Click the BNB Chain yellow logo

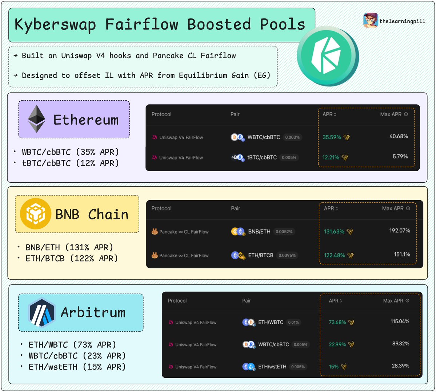[36, 214]
